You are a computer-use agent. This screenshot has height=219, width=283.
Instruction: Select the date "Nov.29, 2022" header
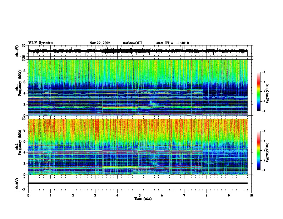click(x=100, y=43)
